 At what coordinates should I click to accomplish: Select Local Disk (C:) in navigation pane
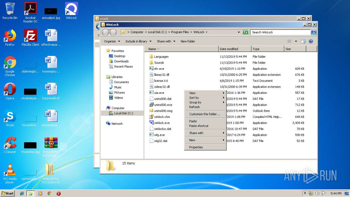pos(122,113)
